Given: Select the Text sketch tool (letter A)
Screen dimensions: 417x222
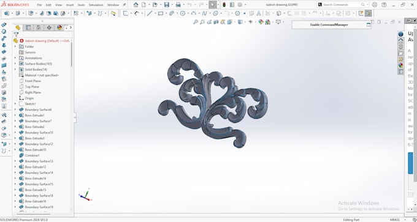Looking at the screenshot, I should pos(259,13).
